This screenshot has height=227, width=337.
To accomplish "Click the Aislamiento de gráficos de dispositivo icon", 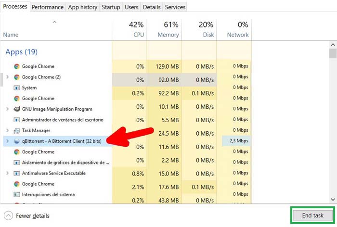I will (x=17, y=163).
